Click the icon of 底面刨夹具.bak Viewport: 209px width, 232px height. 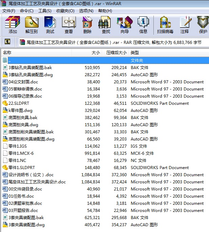point(5,117)
